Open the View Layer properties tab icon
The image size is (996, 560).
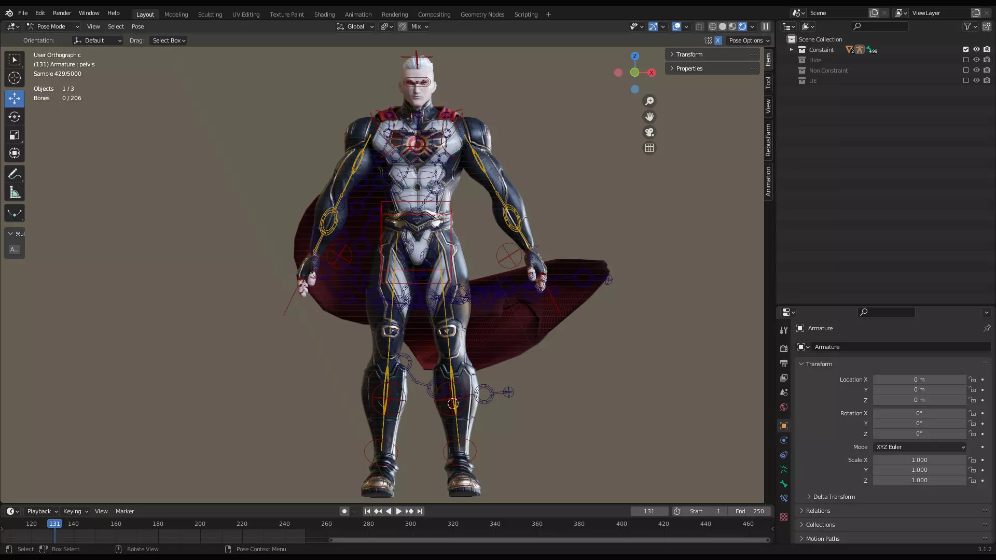click(x=784, y=378)
